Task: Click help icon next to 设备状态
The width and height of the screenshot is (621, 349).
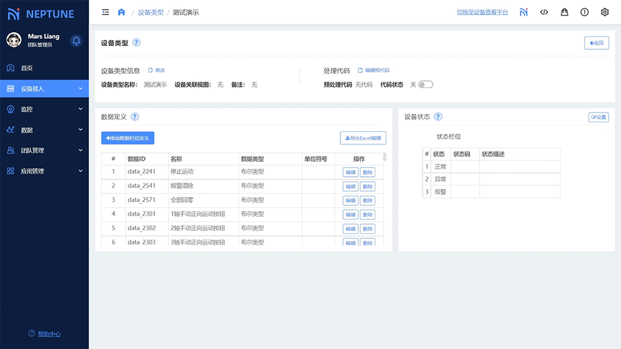Action: pyautogui.click(x=438, y=117)
